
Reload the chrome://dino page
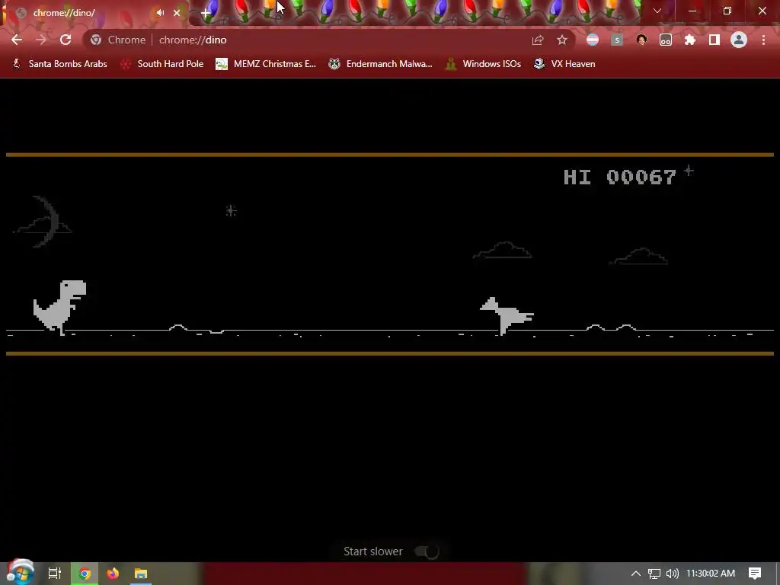click(66, 40)
